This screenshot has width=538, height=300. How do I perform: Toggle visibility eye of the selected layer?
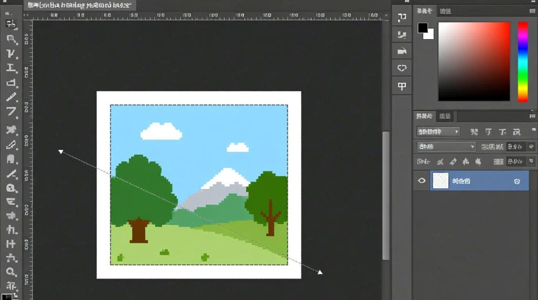tap(422, 181)
